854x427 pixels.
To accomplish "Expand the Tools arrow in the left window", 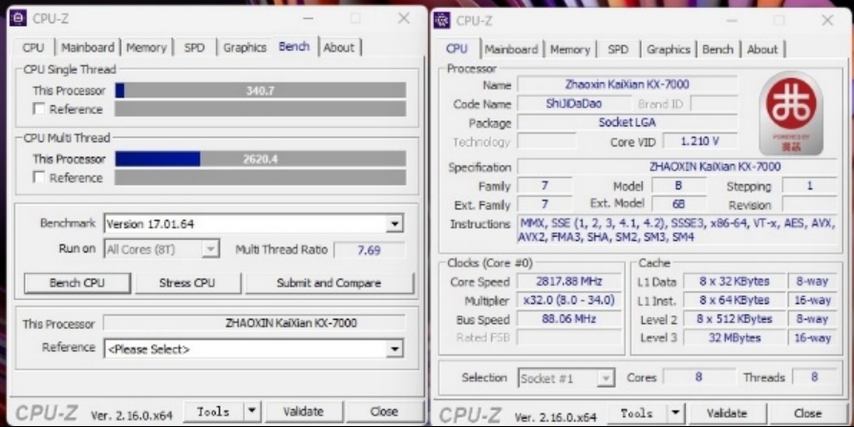I will [251, 412].
